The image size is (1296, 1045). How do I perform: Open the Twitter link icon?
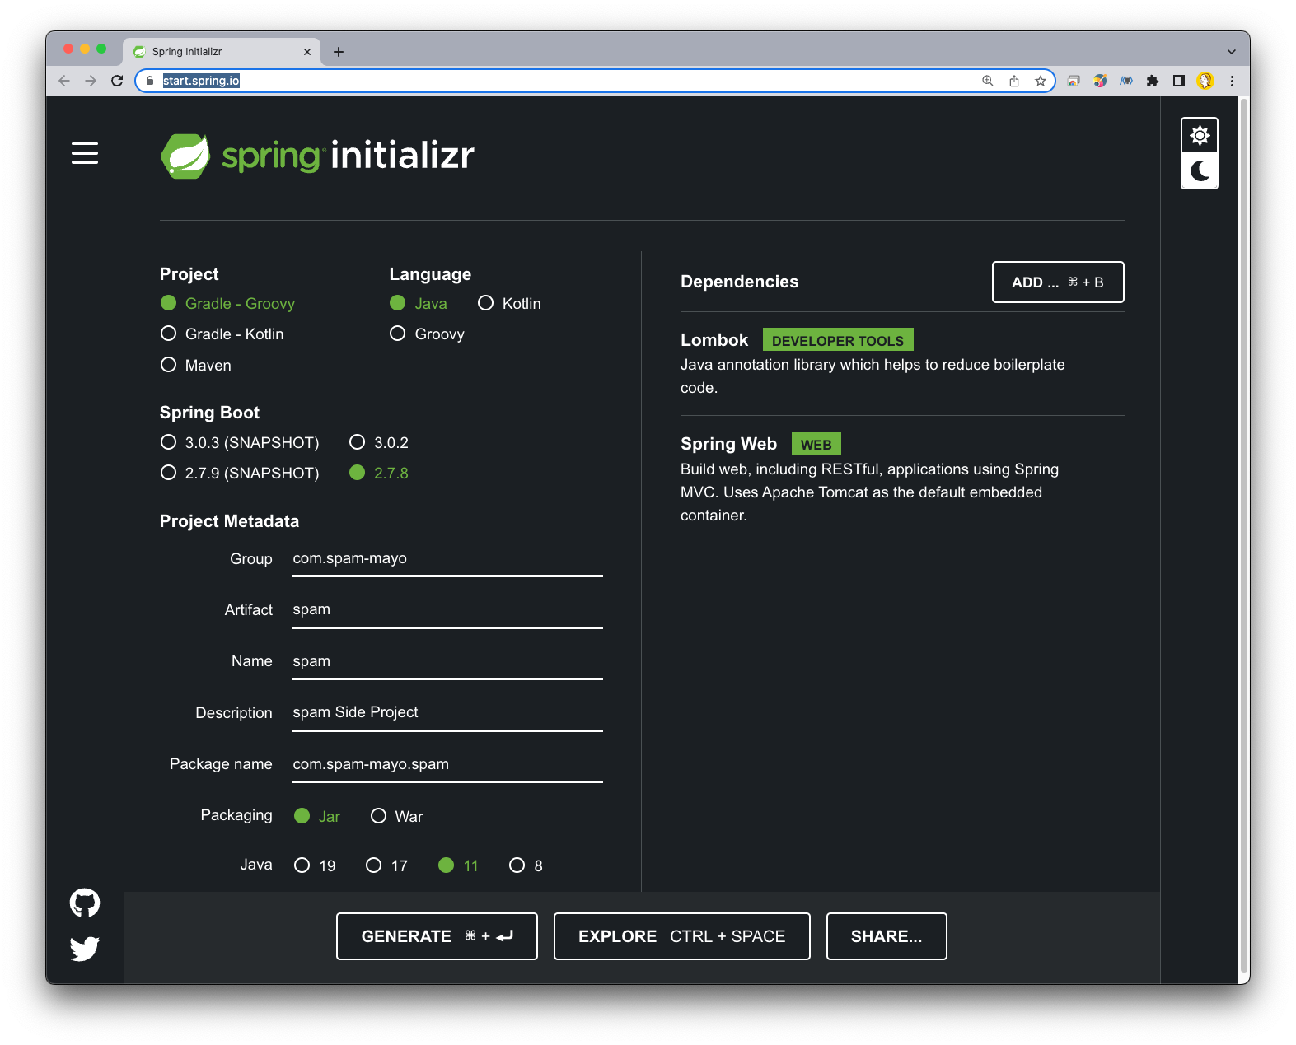[84, 949]
